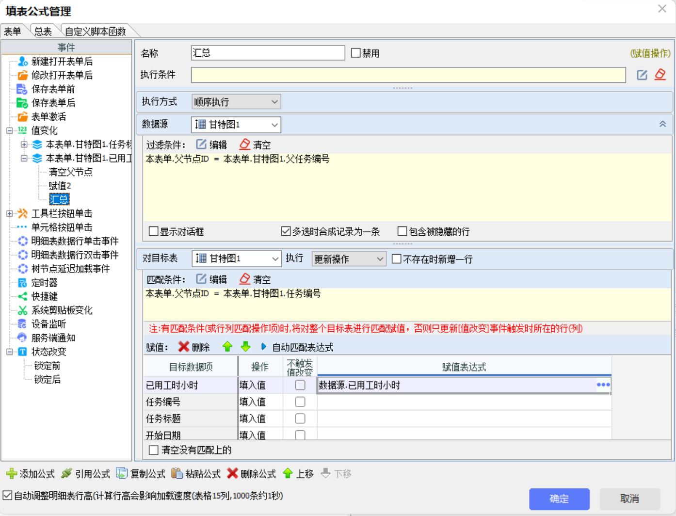Clear the 执行条件 with the red eraser icon
This screenshot has height=516, width=676.
tap(660, 75)
